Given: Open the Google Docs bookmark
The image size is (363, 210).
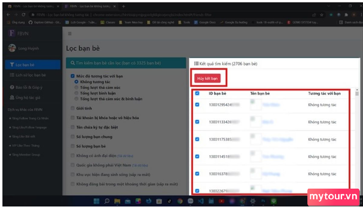Looking at the screenshot, I should point(205,22).
